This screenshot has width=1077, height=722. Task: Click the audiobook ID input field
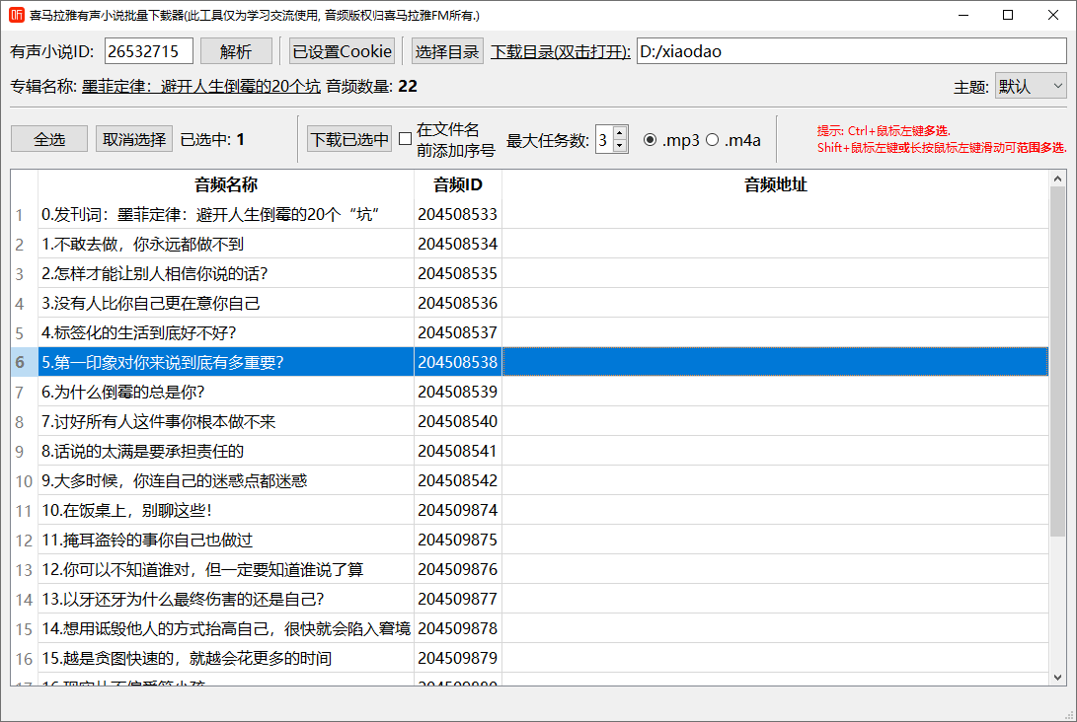(149, 51)
